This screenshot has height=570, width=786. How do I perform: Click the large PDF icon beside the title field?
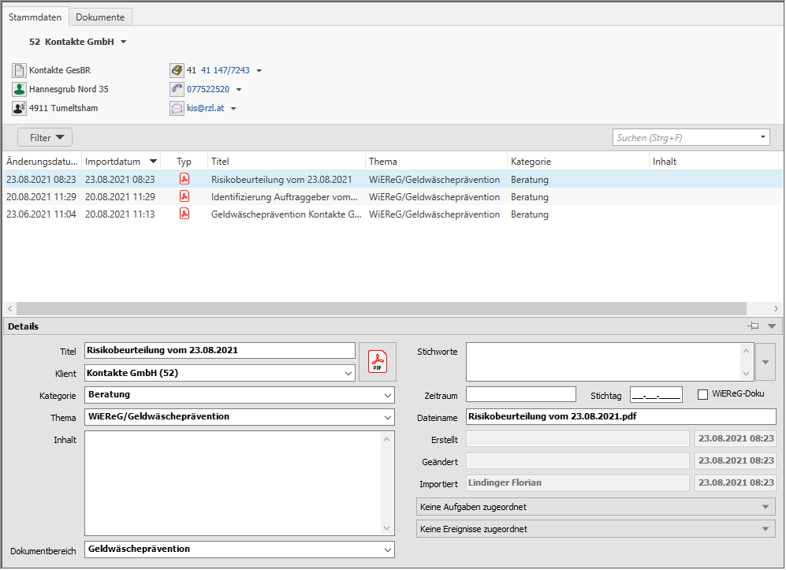(378, 362)
